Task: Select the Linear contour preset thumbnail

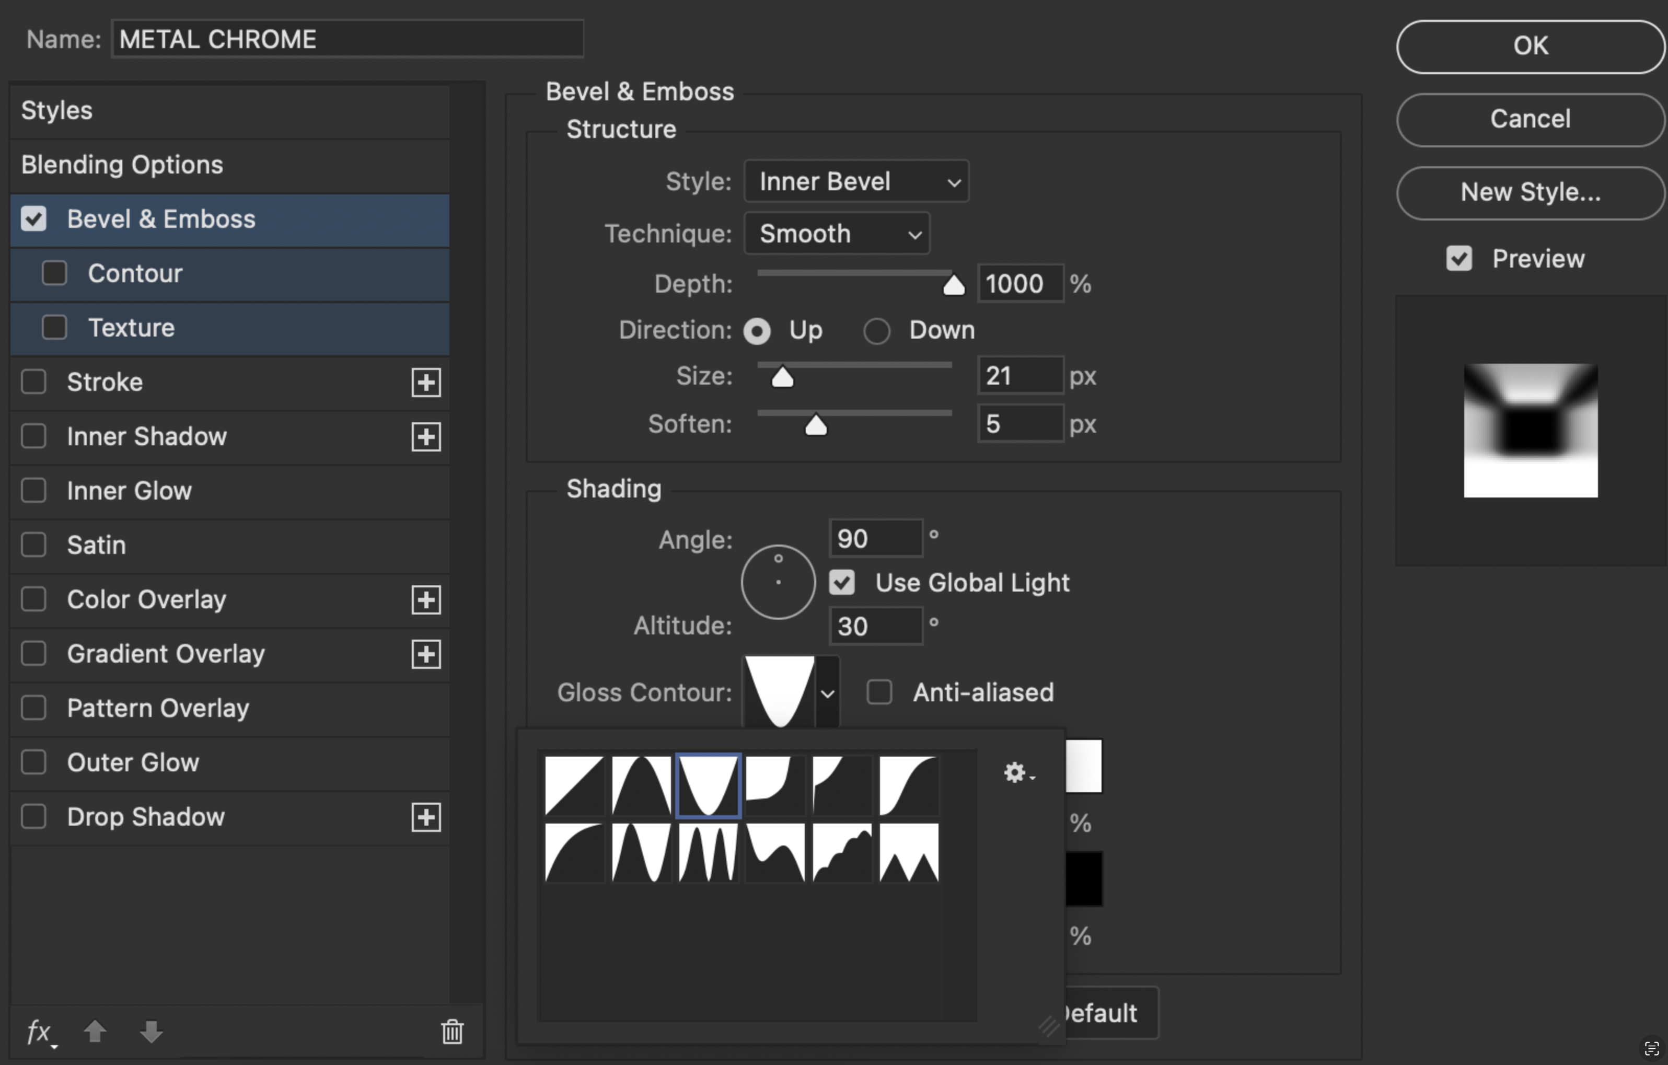Action: [574, 786]
